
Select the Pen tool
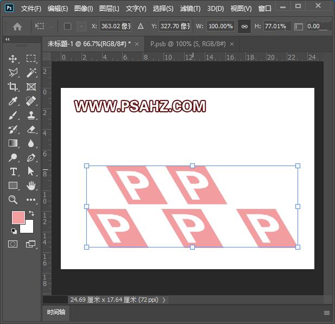(x=31, y=158)
